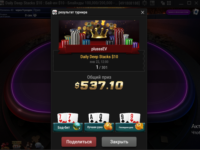Viewport: 200px width, 150px height.
Task: Click the L layout icon in title bar
Action: click(x=152, y=3)
